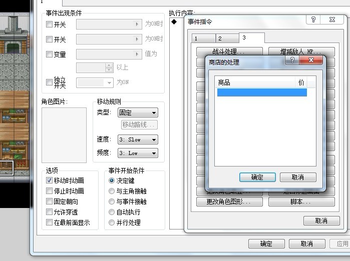
Task: Enable 在最前面显示 option
Action: (49, 222)
